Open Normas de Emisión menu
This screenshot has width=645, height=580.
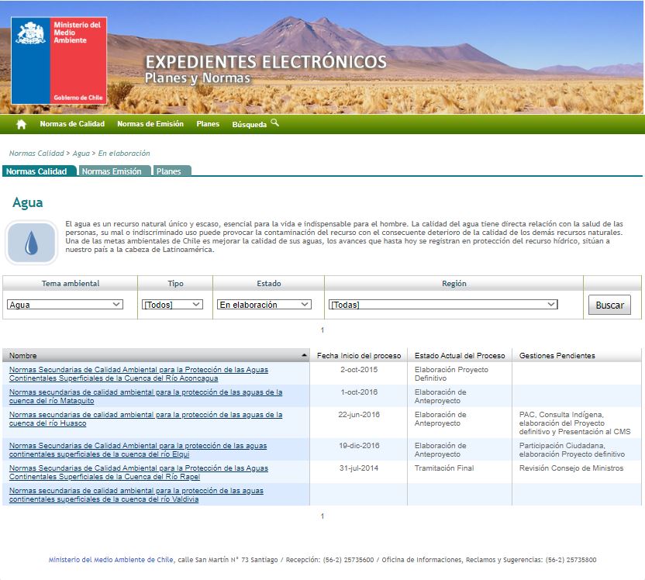point(150,124)
